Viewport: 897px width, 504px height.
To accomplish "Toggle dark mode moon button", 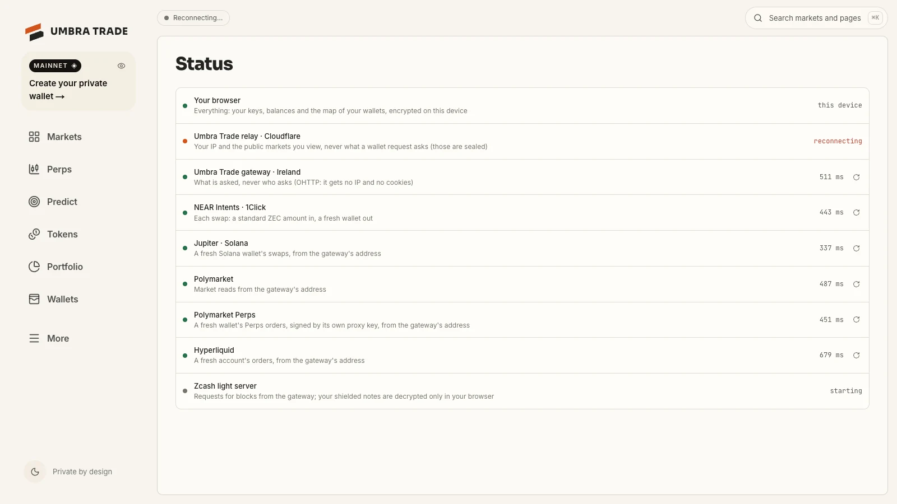I will pyautogui.click(x=35, y=472).
